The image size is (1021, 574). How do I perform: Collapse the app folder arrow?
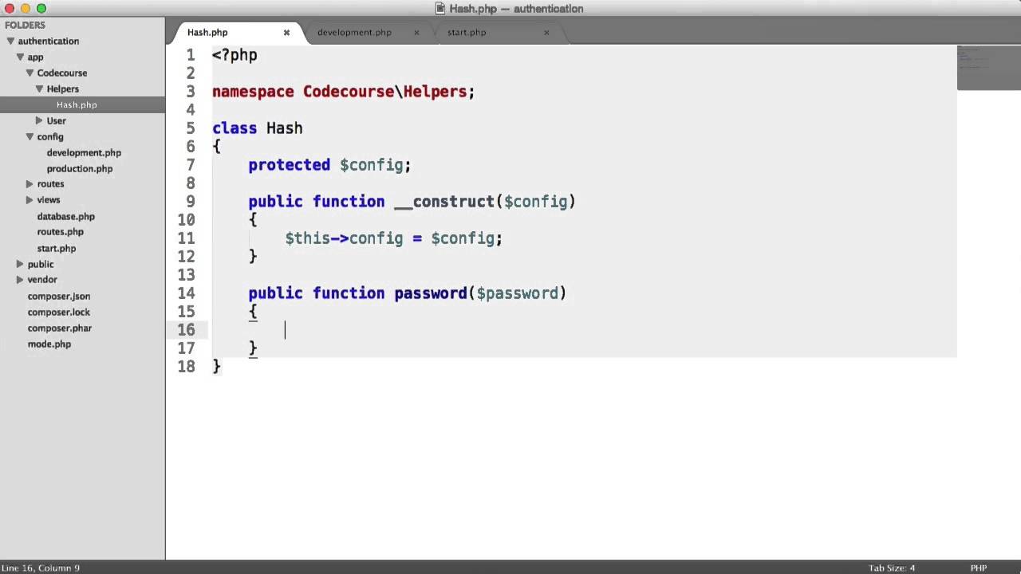click(x=20, y=57)
